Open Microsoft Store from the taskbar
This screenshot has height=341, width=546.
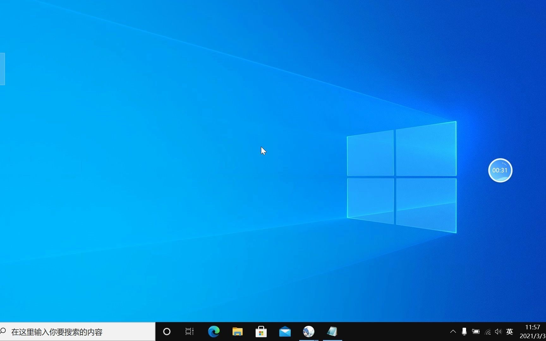point(261,332)
